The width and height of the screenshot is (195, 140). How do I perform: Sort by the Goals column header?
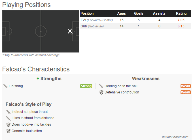[139, 14]
